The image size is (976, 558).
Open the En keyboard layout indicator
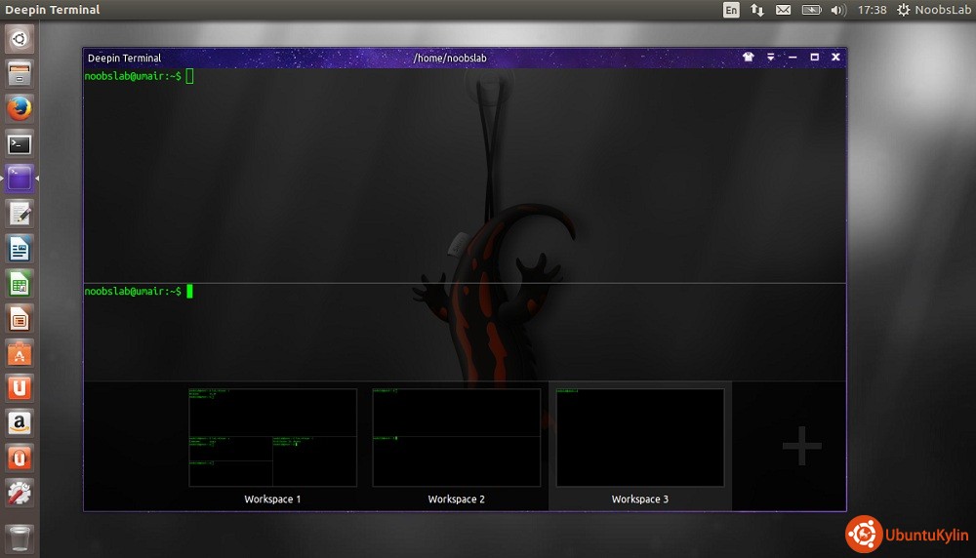[x=731, y=10]
